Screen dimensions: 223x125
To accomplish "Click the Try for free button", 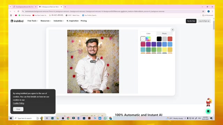I will (x=191, y=21).
